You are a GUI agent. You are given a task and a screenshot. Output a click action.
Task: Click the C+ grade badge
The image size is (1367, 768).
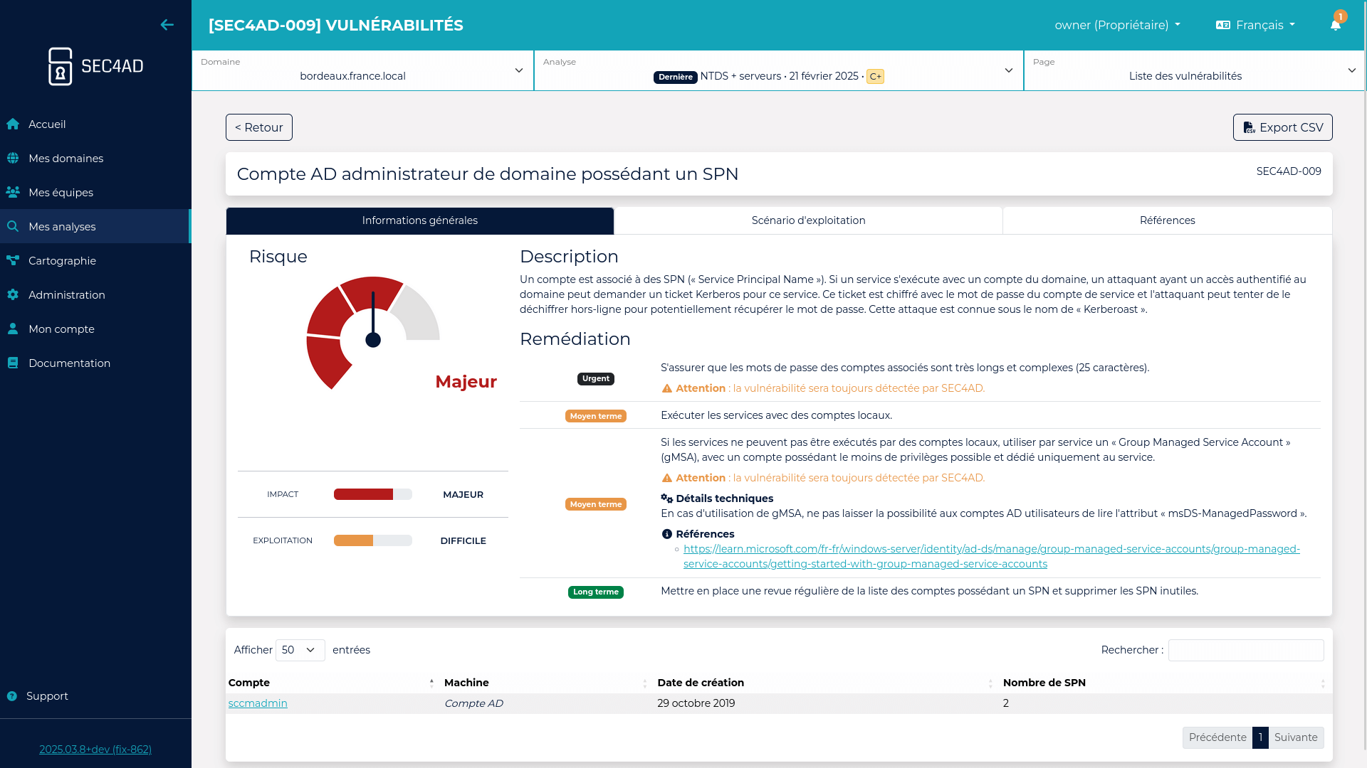coord(875,77)
